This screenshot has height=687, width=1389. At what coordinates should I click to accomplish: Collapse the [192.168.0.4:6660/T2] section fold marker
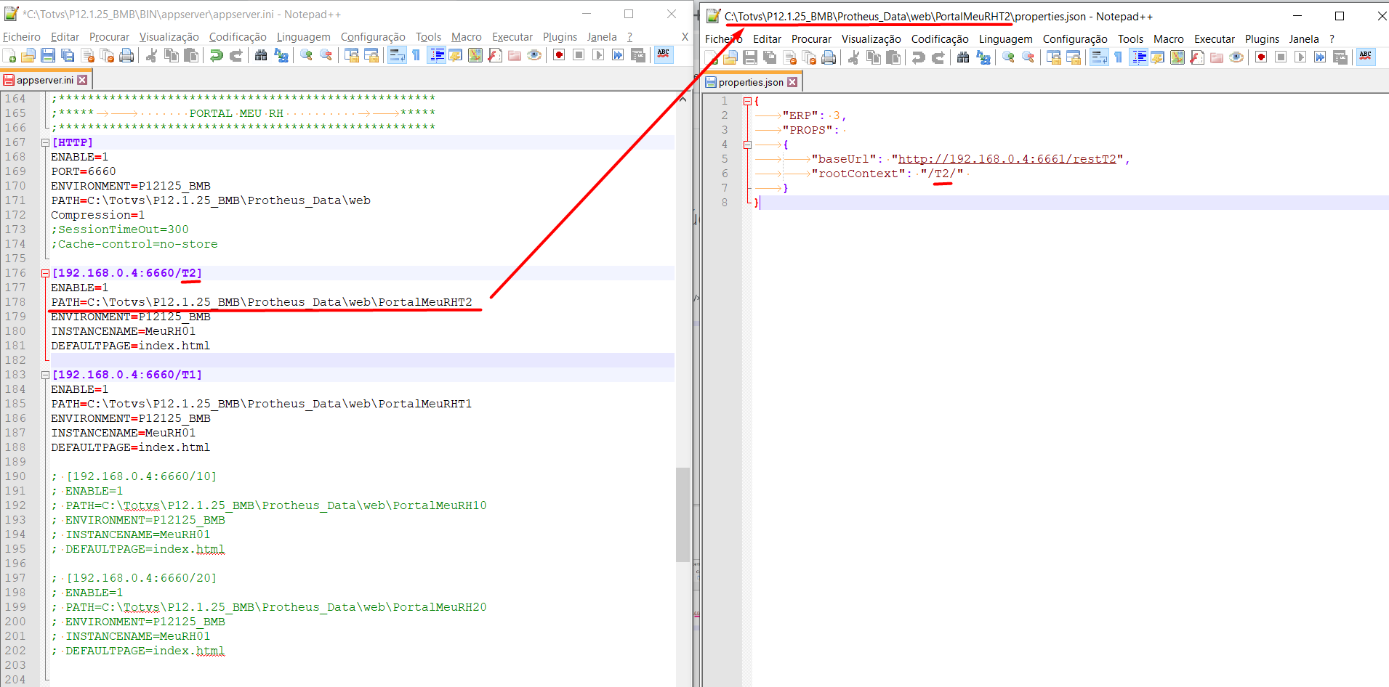coord(45,273)
